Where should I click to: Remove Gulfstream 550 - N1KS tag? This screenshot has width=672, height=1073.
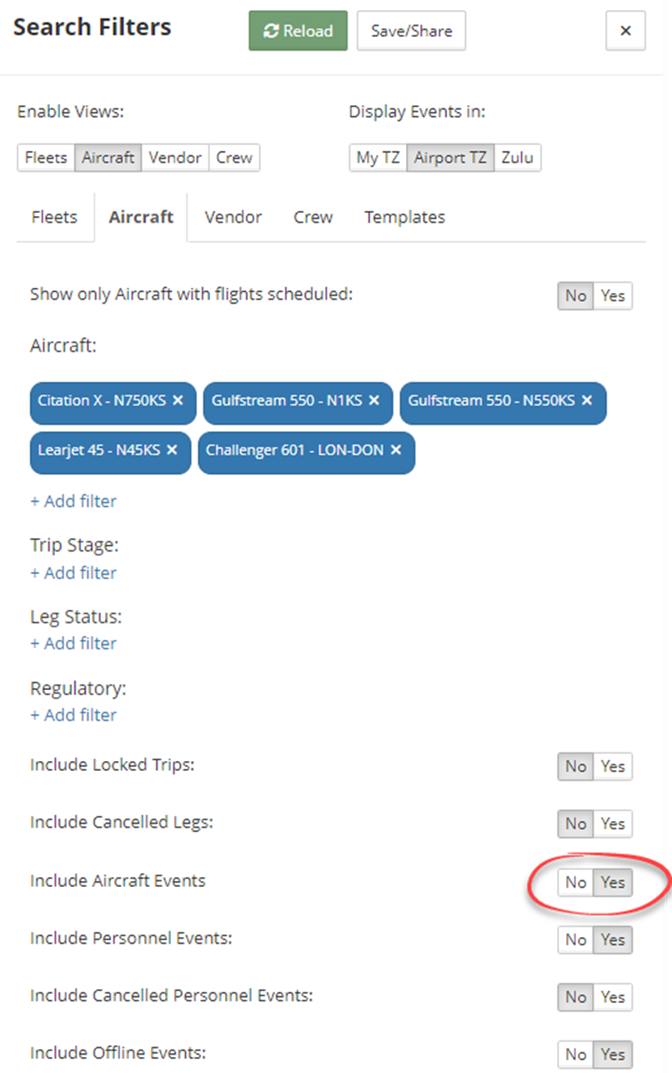click(x=374, y=400)
